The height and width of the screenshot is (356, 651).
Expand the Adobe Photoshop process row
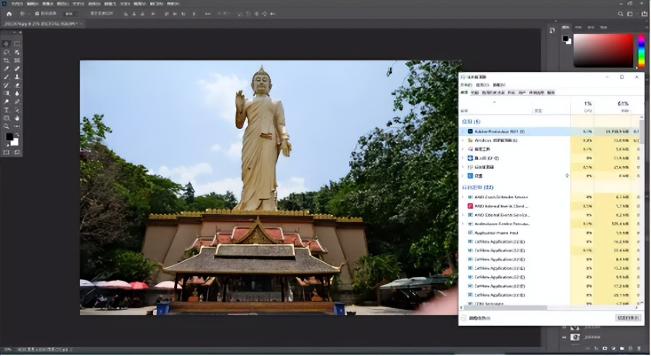(462, 132)
